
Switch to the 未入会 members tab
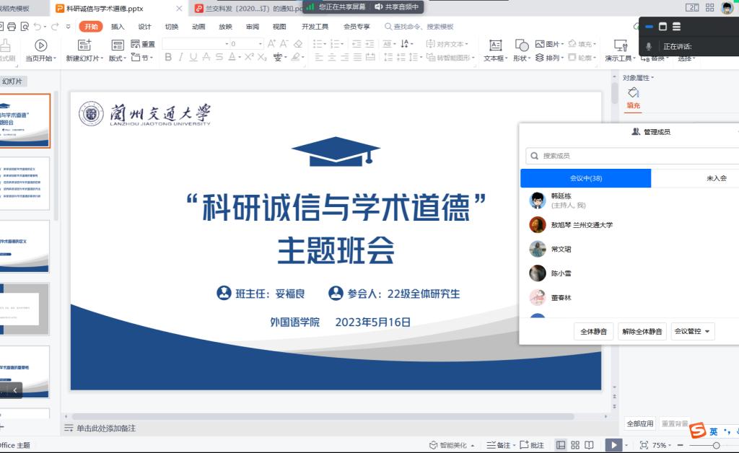tap(714, 178)
